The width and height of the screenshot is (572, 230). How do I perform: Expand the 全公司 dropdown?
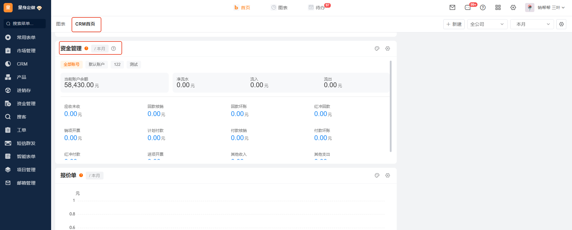click(487, 24)
